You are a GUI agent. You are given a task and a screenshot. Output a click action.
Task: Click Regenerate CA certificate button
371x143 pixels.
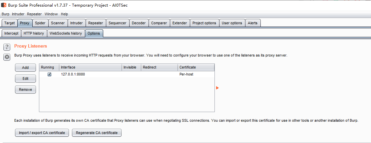(x=97, y=133)
